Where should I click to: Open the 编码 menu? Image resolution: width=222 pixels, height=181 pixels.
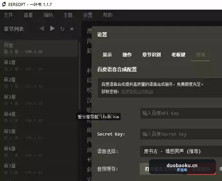(48, 15)
